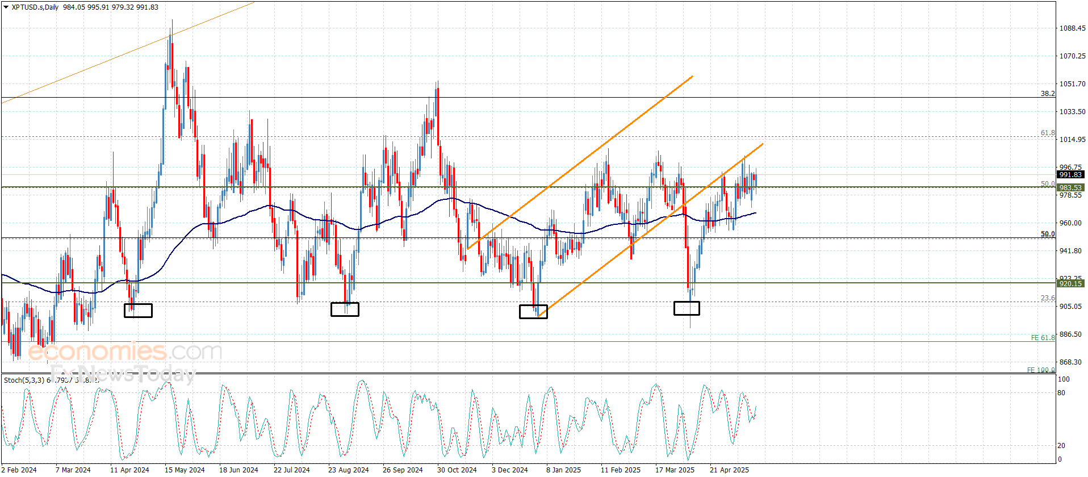This screenshot has width=1088, height=477.
Task: Click the 1088.45 price axis label
Action: coord(1072,28)
